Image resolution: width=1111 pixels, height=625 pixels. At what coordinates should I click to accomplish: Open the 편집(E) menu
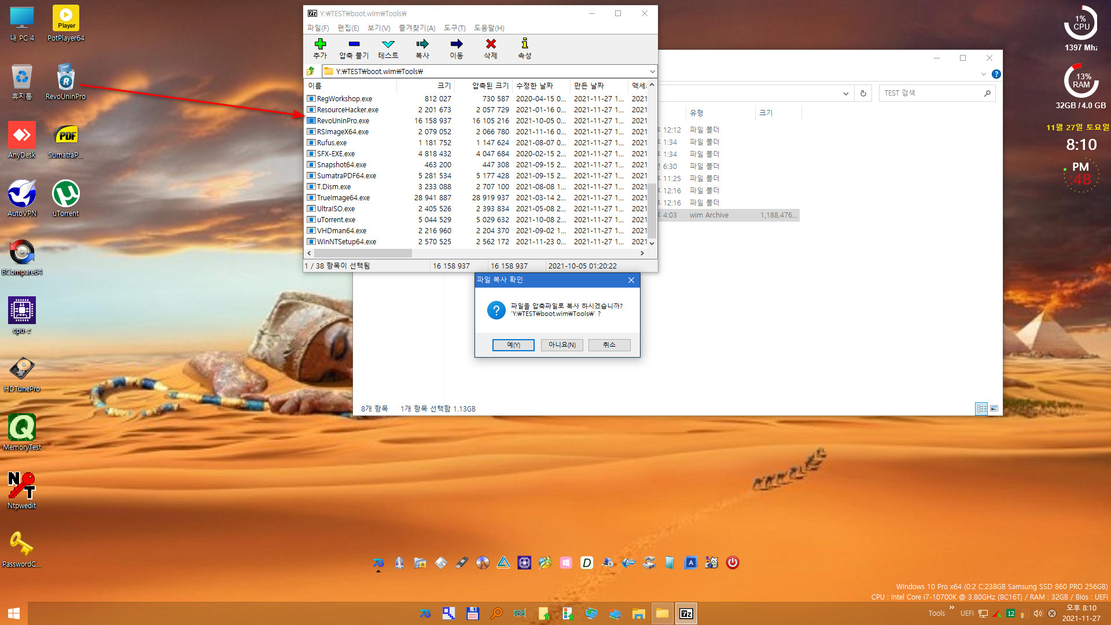click(x=348, y=28)
